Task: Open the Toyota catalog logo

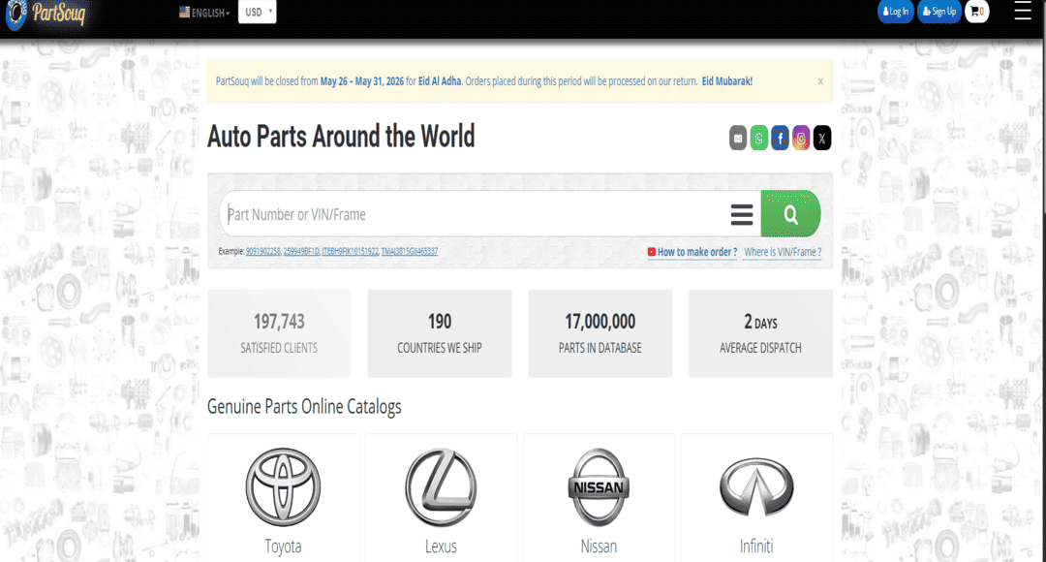Action: click(283, 486)
